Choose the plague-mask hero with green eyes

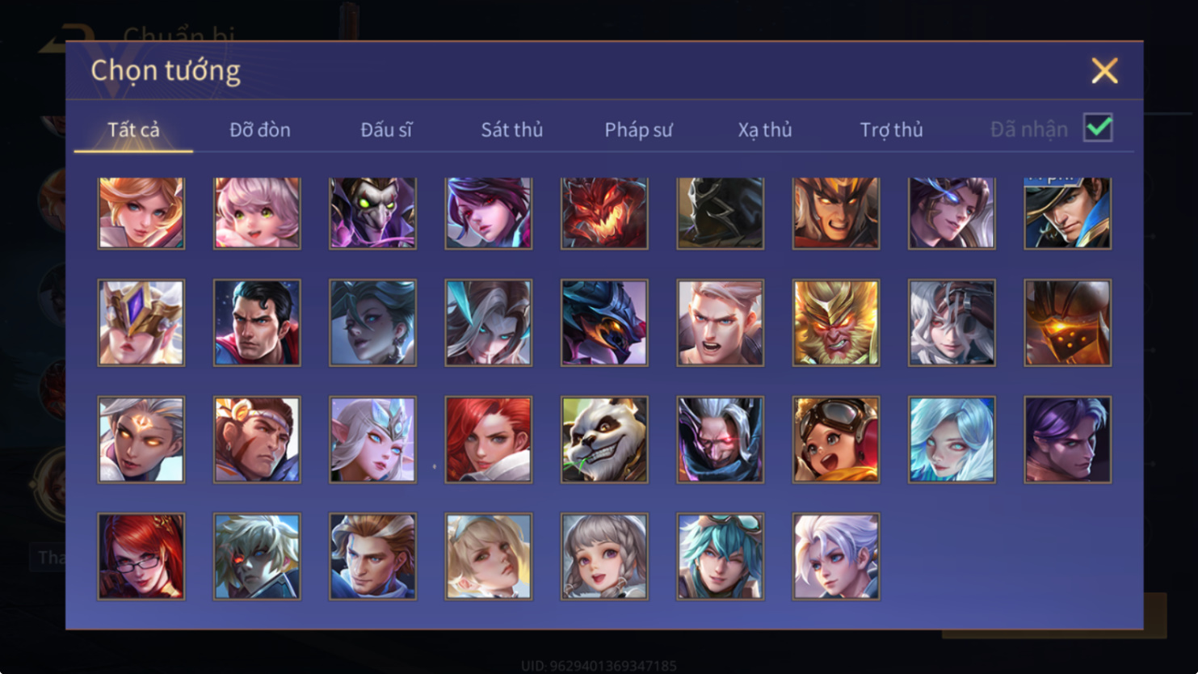pyautogui.click(x=372, y=213)
